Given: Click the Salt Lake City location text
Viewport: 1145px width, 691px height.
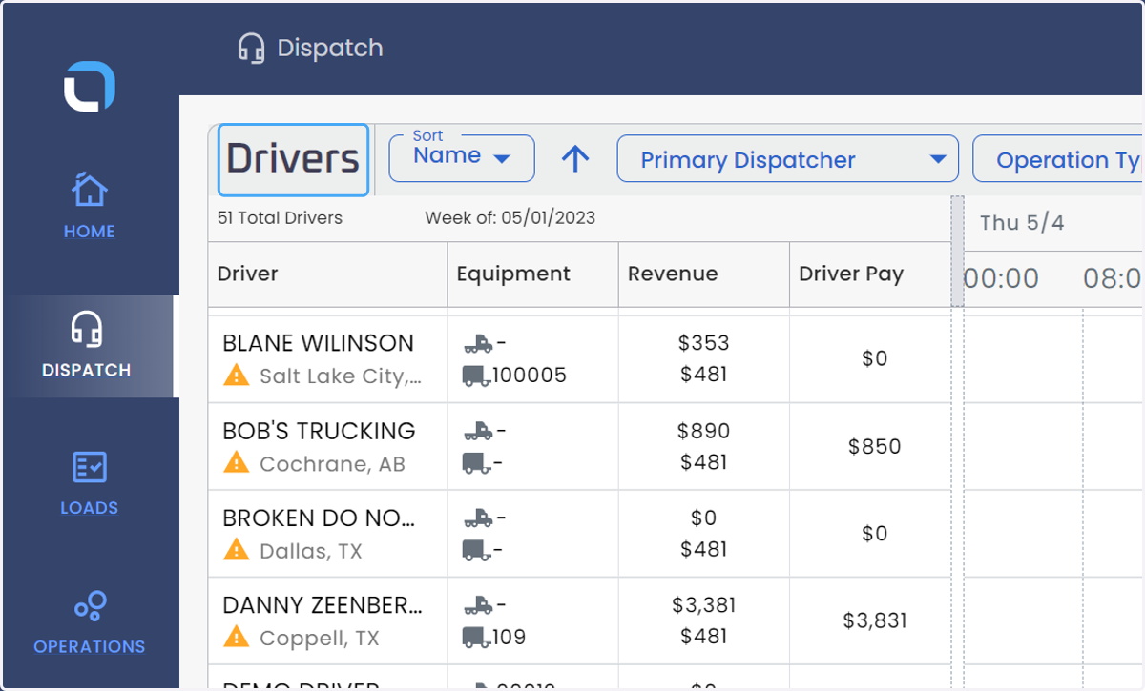Looking at the screenshot, I should coord(341,376).
